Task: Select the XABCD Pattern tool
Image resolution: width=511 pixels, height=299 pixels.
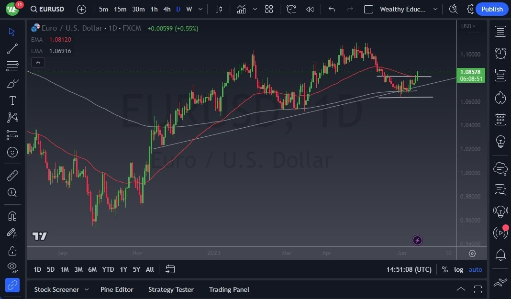Action: tap(12, 118)
